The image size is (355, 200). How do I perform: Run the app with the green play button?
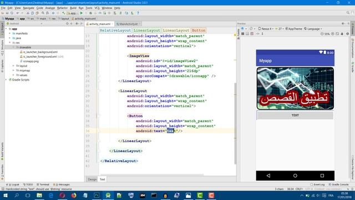pos(82,13)
